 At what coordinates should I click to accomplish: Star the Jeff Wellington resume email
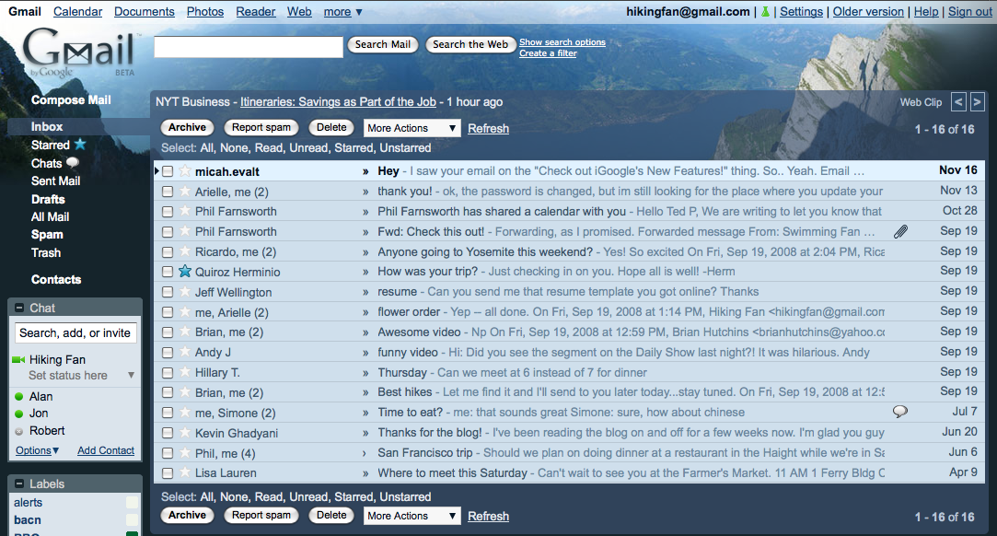click(x=184, y=291)
